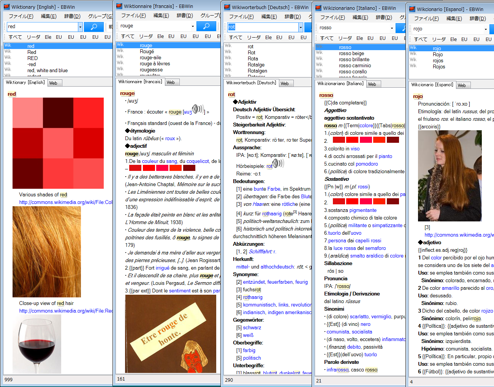The image size is (494, 387).
Task: Open search history dropdown in Wikizionariano Italiano window
Action: (x=392, y=28)
